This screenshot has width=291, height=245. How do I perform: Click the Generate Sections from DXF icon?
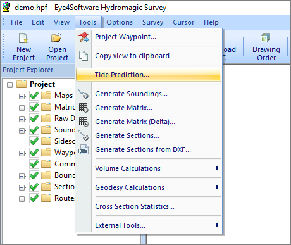[84, 149]
